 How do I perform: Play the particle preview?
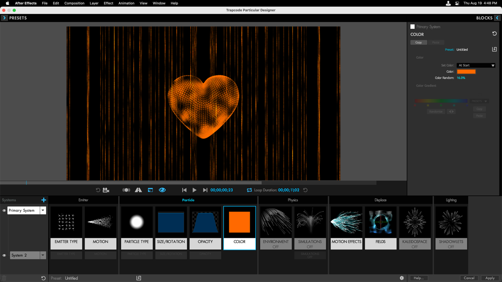pyautogui.click(x=194, y=190)
